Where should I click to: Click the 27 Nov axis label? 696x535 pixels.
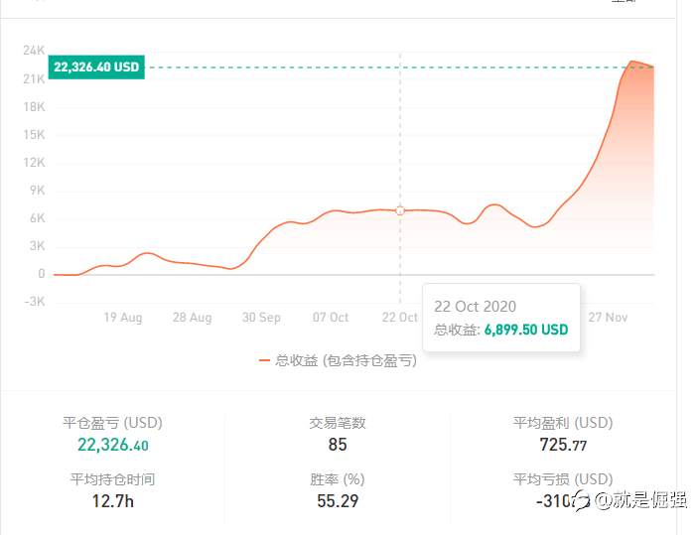(x=608, y=318)
